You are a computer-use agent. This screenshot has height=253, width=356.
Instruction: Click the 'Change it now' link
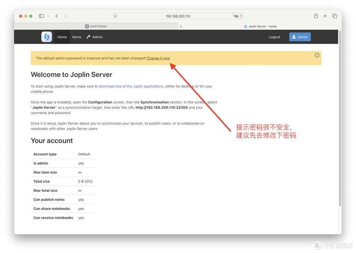coord(158,58)
